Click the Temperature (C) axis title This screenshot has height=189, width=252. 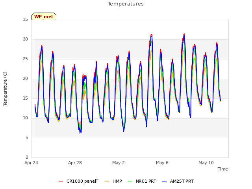[x=5, y=89]
